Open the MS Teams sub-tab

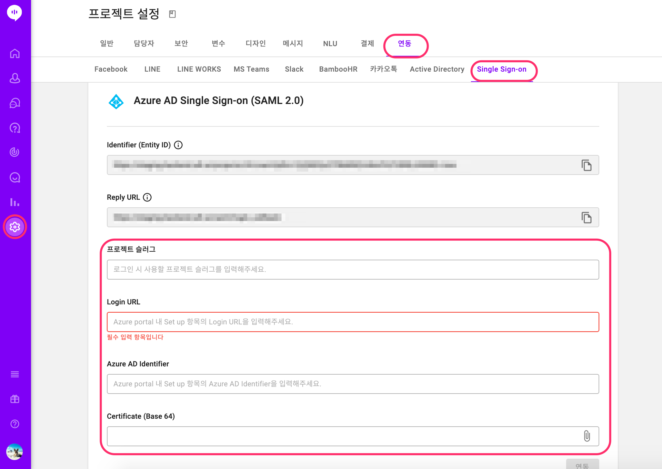(x=251, y=69)
